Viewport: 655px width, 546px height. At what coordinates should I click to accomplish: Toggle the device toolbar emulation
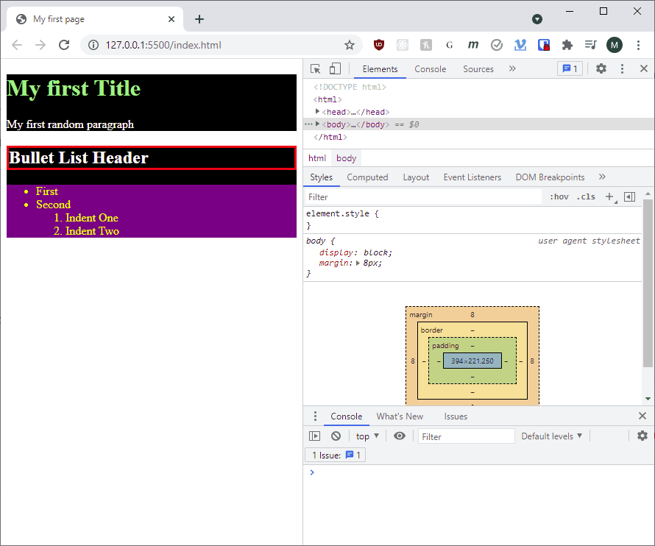[x=335, y=69]
